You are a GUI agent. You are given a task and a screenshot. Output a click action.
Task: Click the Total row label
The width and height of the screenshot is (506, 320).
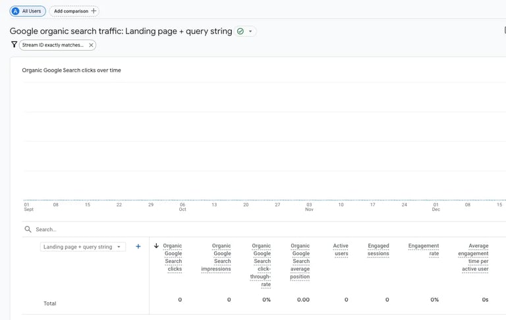[49, 304]
